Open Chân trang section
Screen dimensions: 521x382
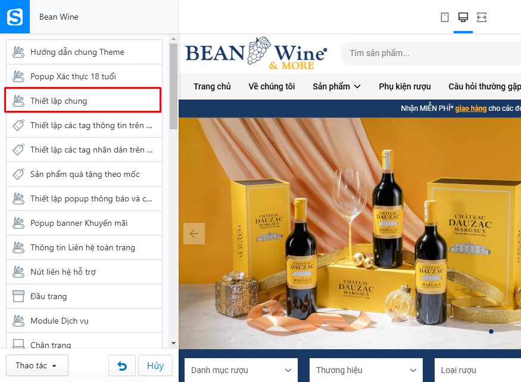[x=84, y=341]
